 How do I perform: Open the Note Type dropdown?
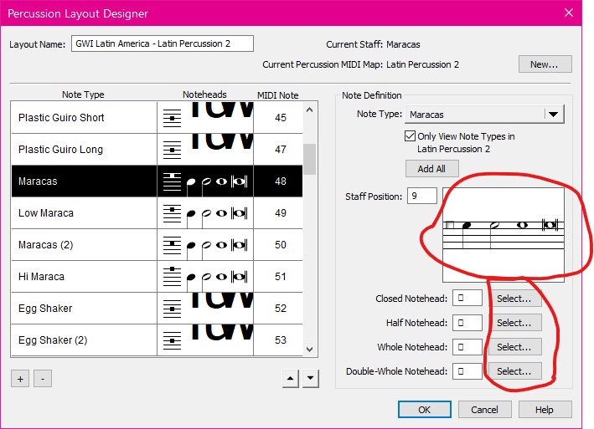(553, 115)
